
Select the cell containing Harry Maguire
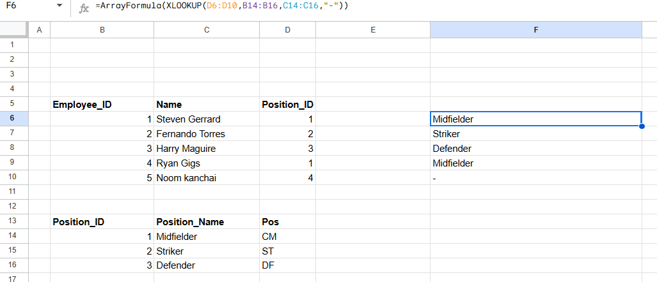coord(207,148)
